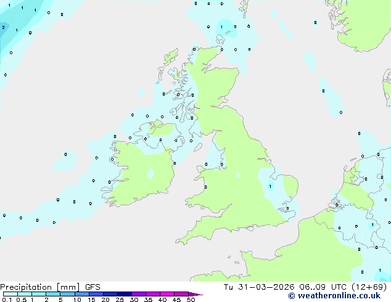The width and height of the screenshot is (391, 302).
Task: Click the 'GFS' model label
Action: [x=93, y=287]
